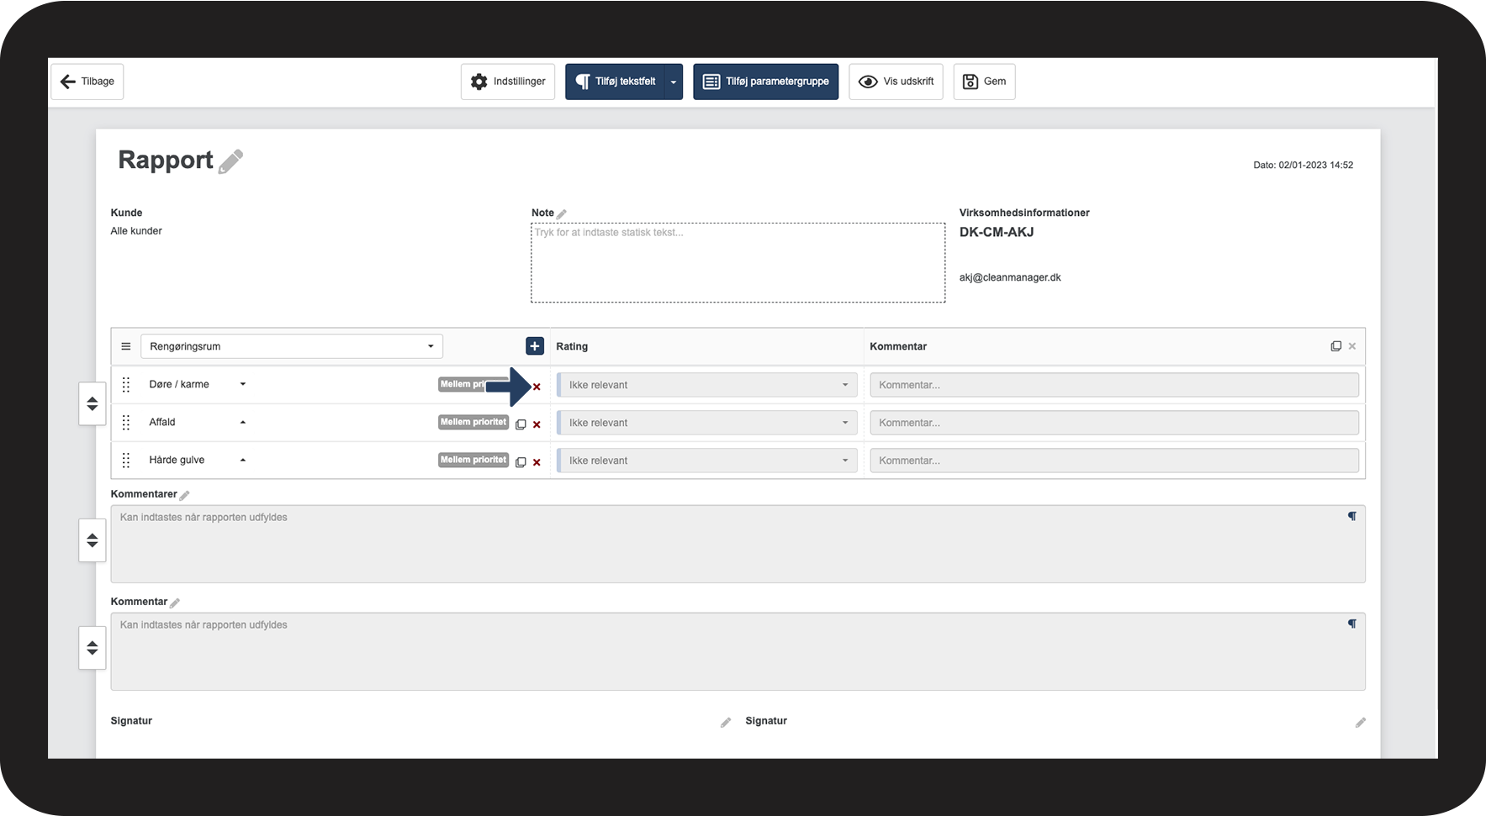Remove the Døre / karme row
Viewport: 1486px width, 816px height.
[x=537, y=387]
